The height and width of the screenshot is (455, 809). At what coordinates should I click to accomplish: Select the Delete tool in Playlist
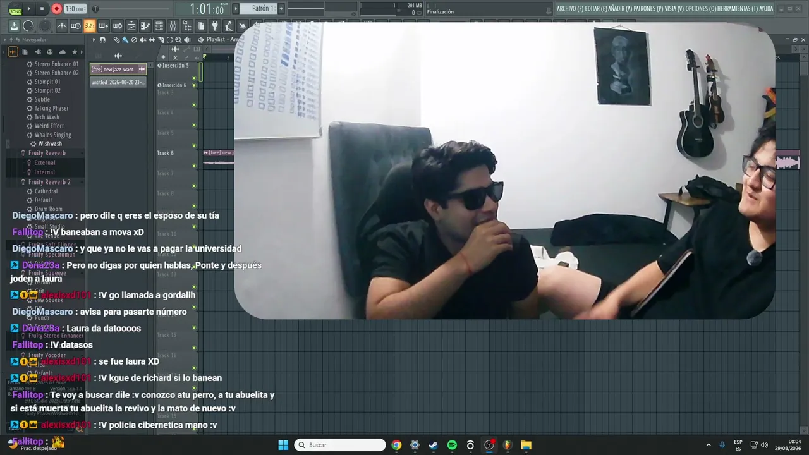pyautogui.click(x=134, y=40)
